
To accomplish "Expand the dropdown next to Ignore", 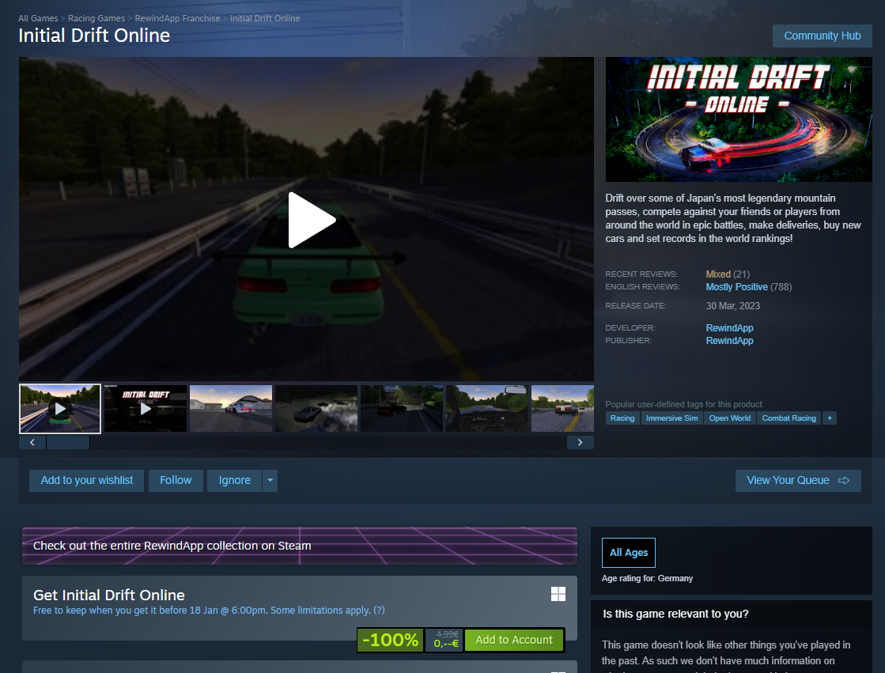I will [270, 480].
